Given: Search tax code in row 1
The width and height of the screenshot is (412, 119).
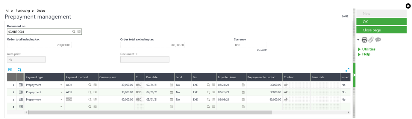Looking at the screenshot, I should (x=208, y=85).
